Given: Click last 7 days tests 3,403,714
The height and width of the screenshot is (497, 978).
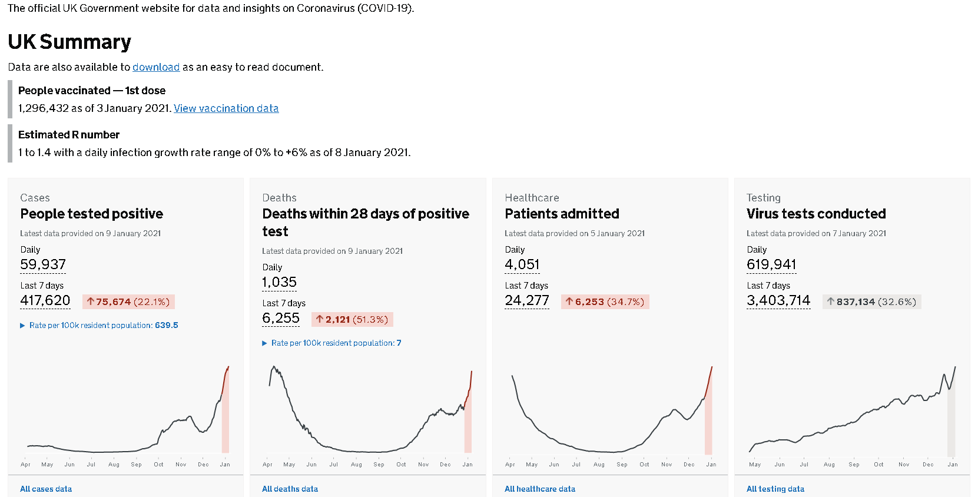Looking at the screenshot, I should pos(778,300).
